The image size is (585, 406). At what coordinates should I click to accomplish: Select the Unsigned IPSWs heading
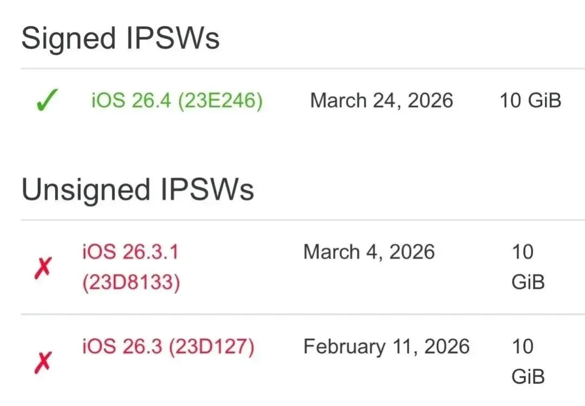(138, 190)
